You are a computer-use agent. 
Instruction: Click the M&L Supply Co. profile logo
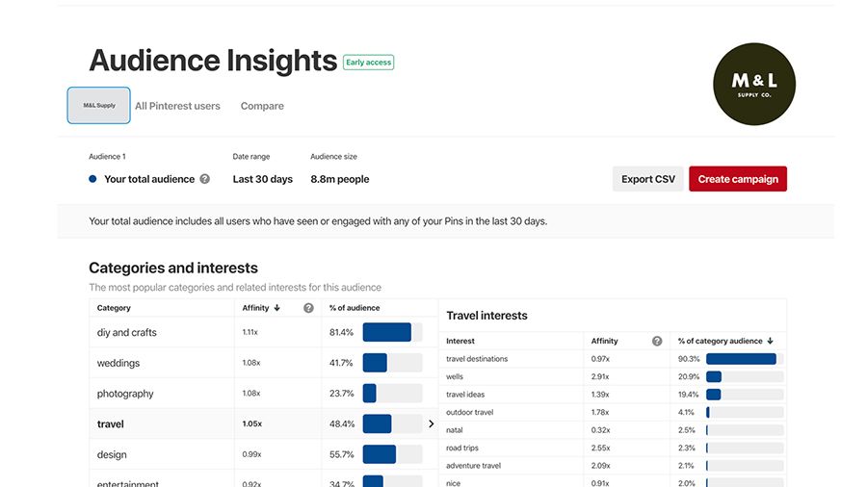[x=754, y=84]
